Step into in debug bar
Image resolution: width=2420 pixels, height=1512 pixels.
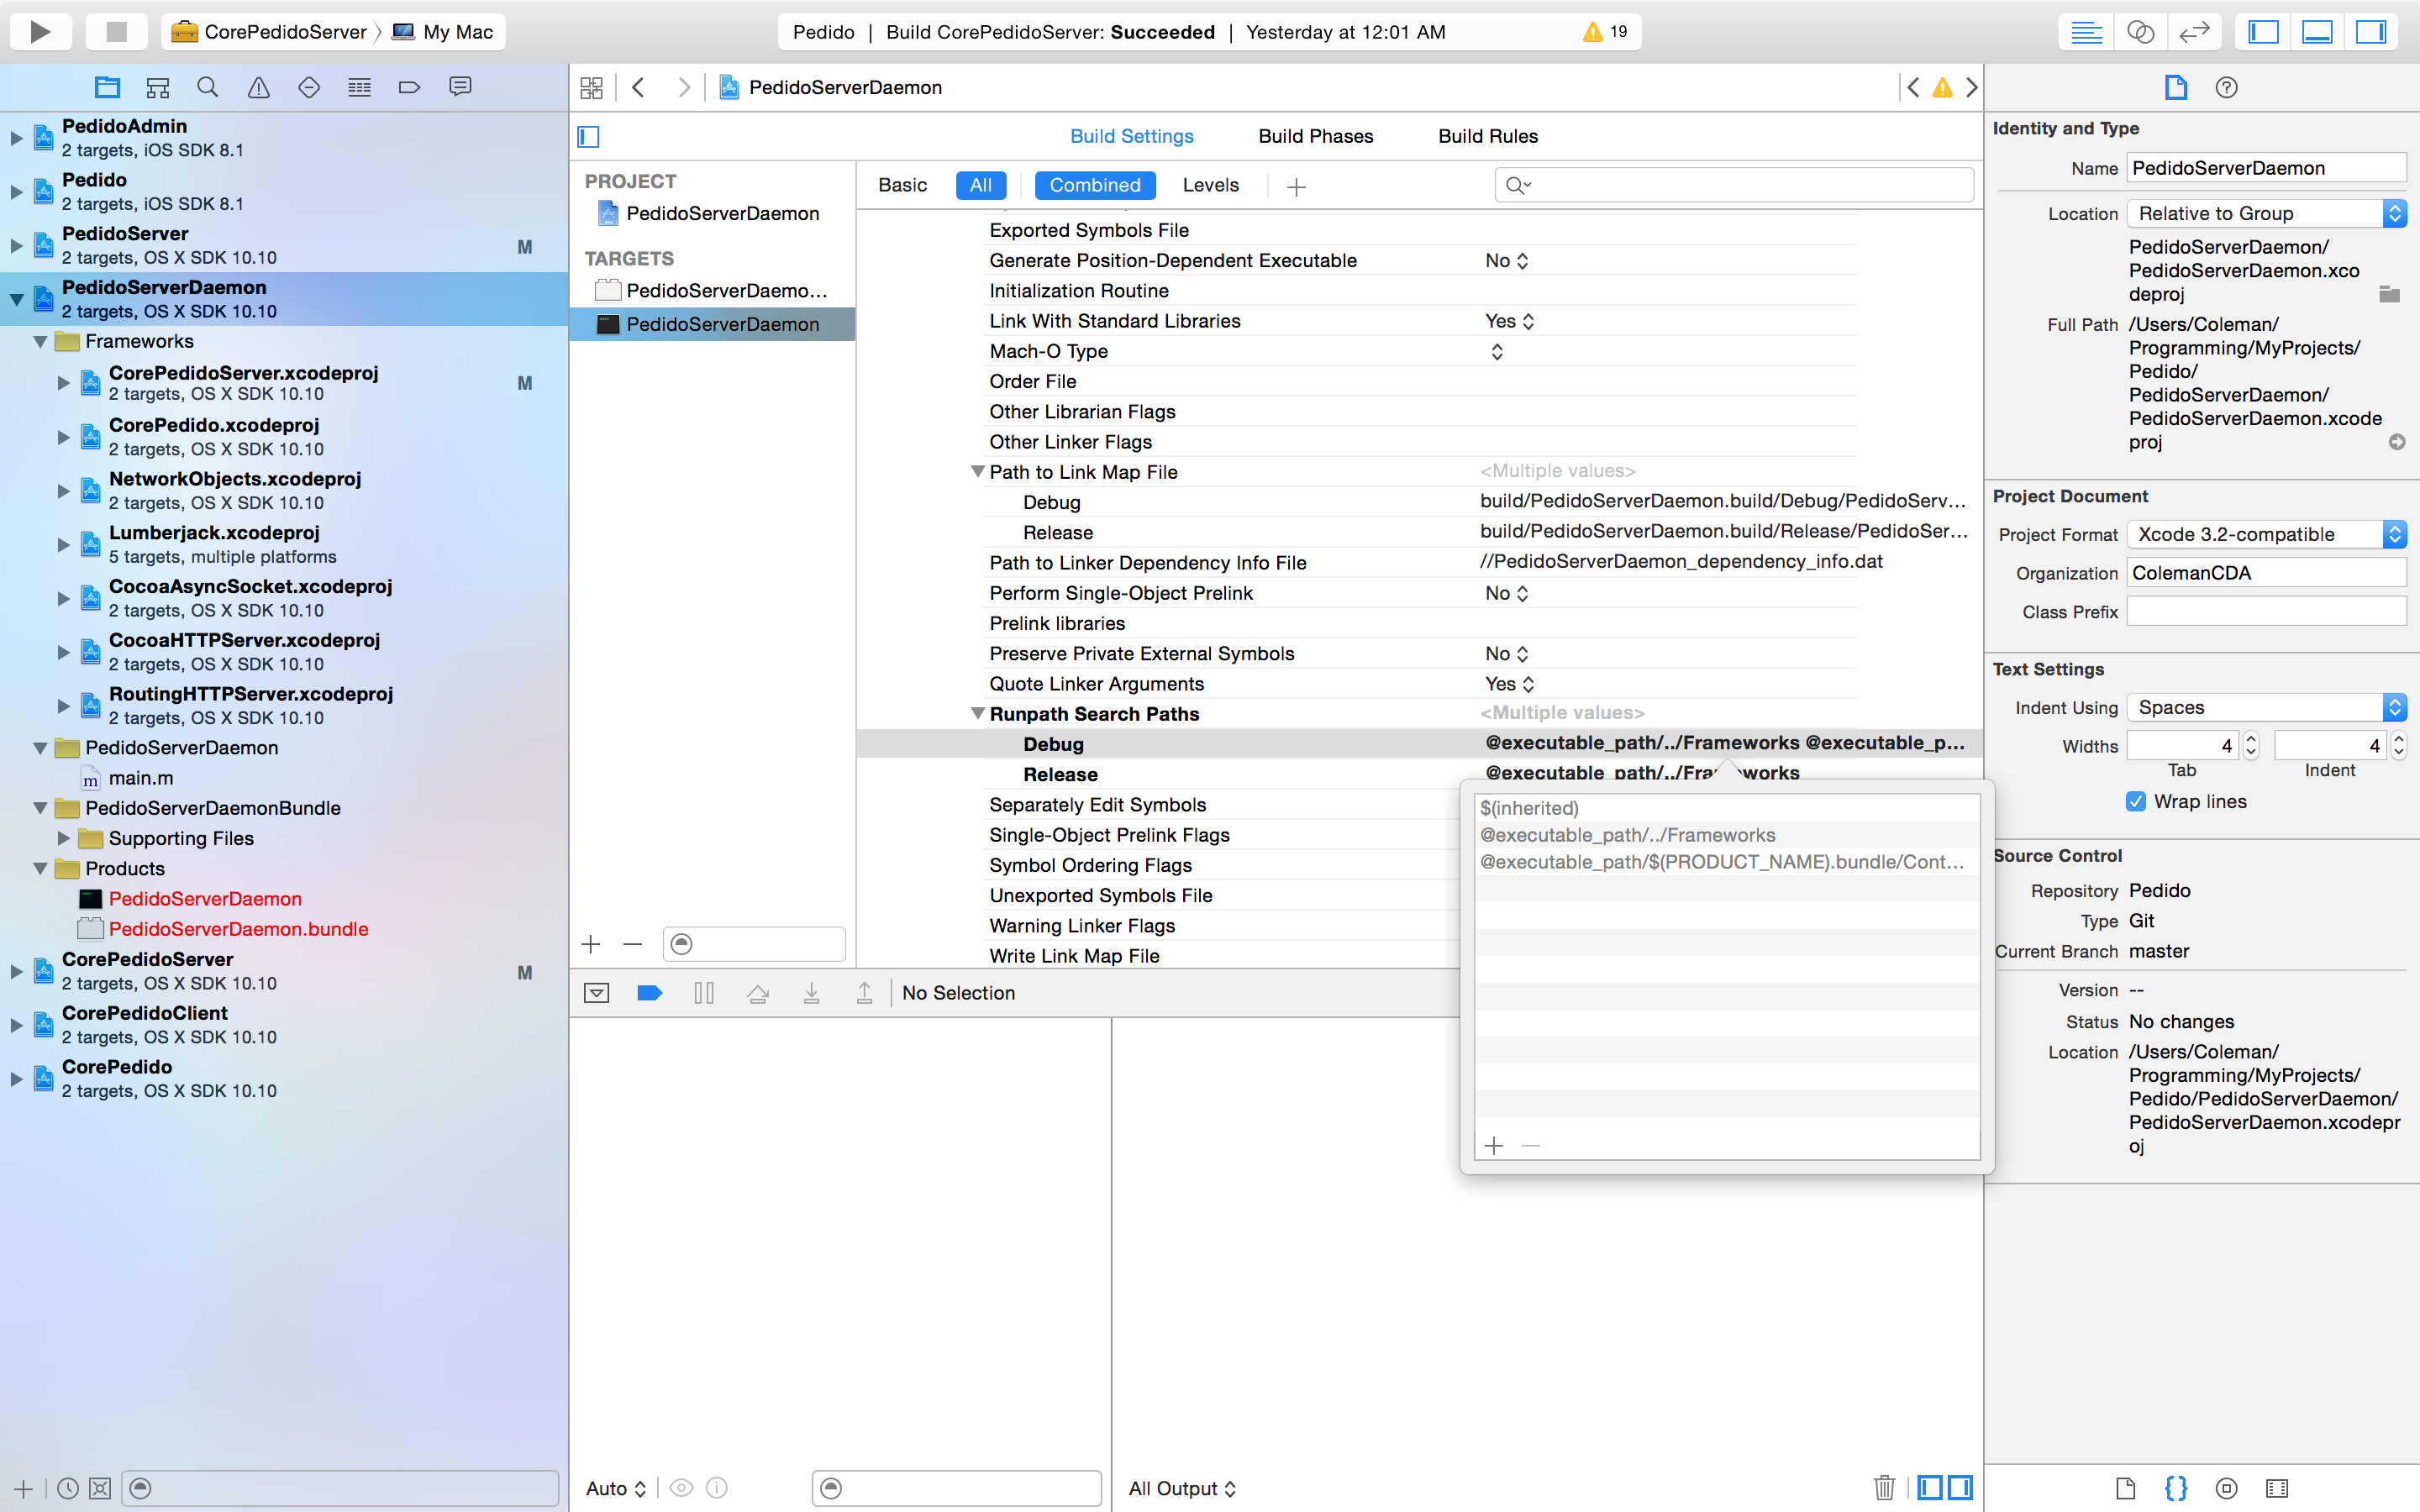tap(812, 993)
